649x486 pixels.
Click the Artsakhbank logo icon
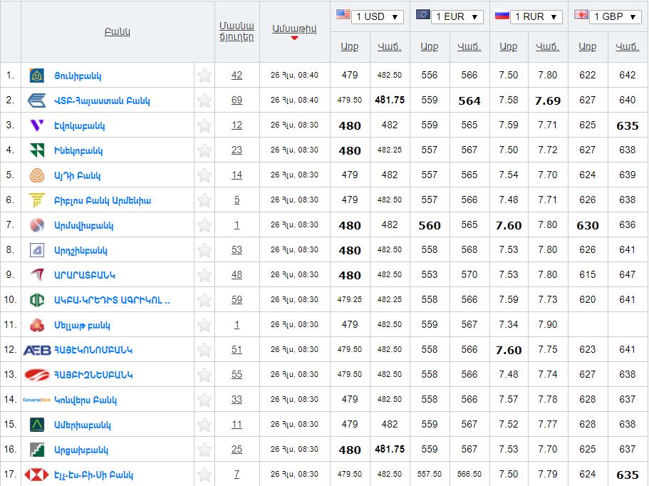click(x=37, y=450)
